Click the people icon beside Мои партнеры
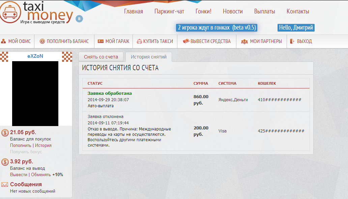 (244, 41)
